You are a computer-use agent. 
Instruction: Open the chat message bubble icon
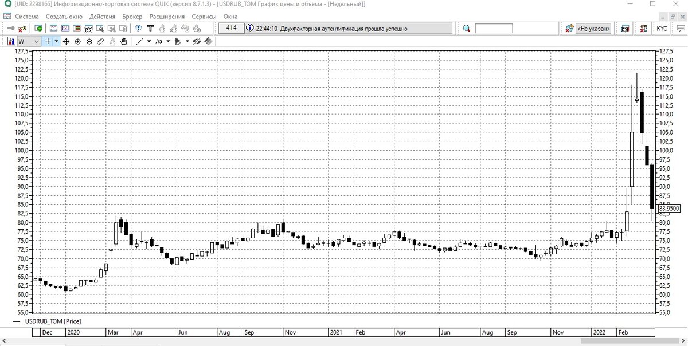(681, 28)
